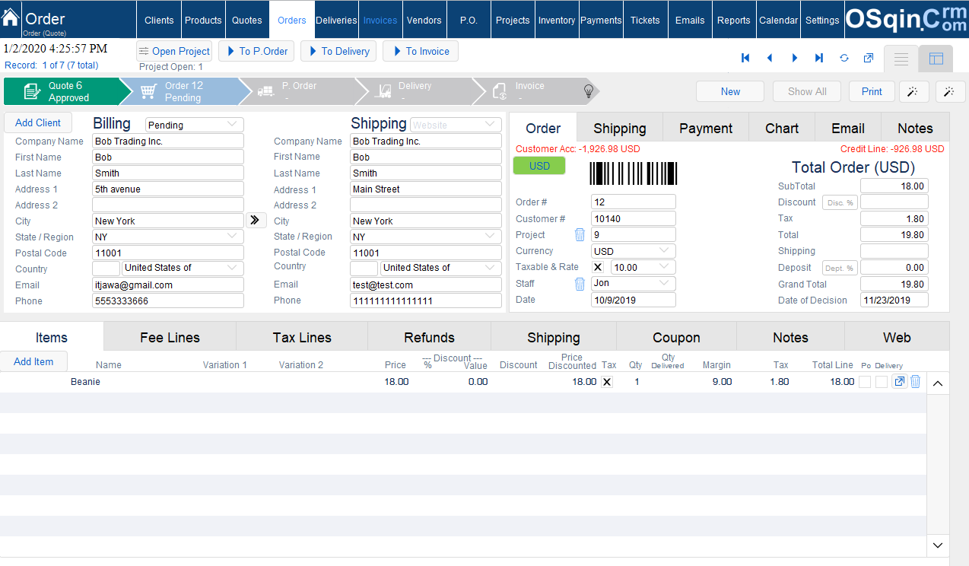This screenshot has height=566, width=969.
Task: Open Refunds tab
Action: pos(429,337)
